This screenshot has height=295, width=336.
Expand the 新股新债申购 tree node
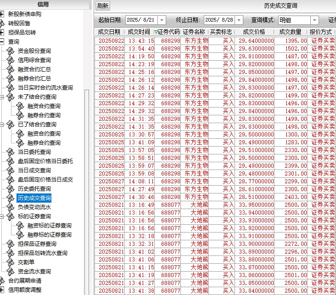click(x=2, y=14)
